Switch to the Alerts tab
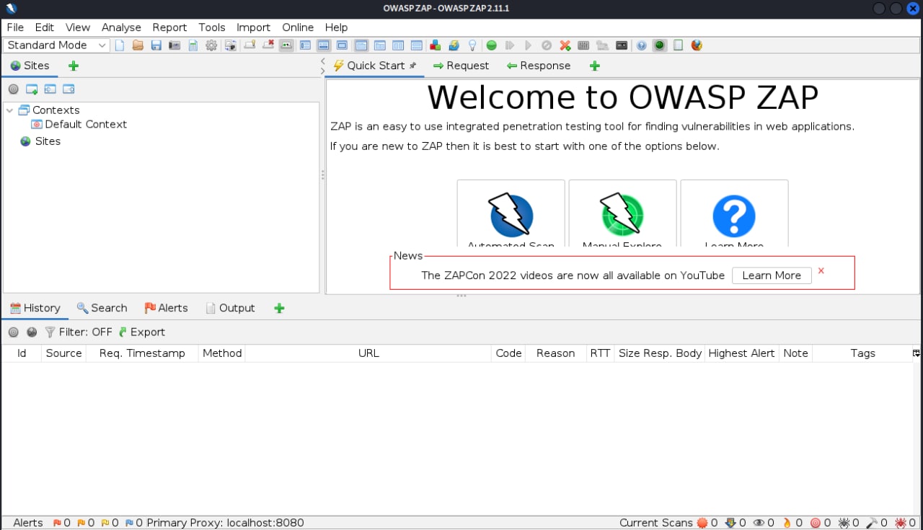The width and height of the screenshot is (923, 530). tap(166, 308)
